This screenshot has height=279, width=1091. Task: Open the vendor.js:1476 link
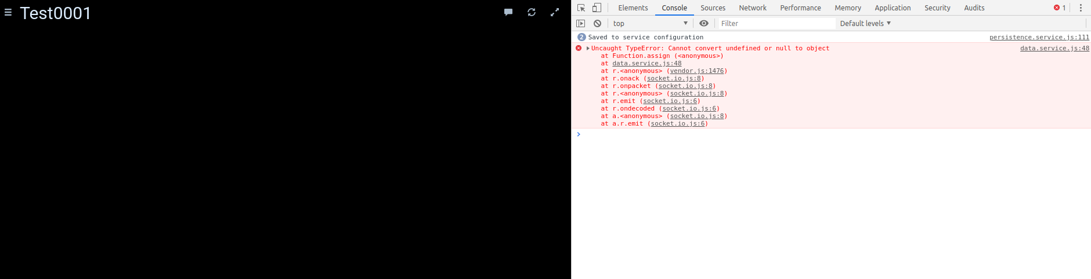click(697, 71)
